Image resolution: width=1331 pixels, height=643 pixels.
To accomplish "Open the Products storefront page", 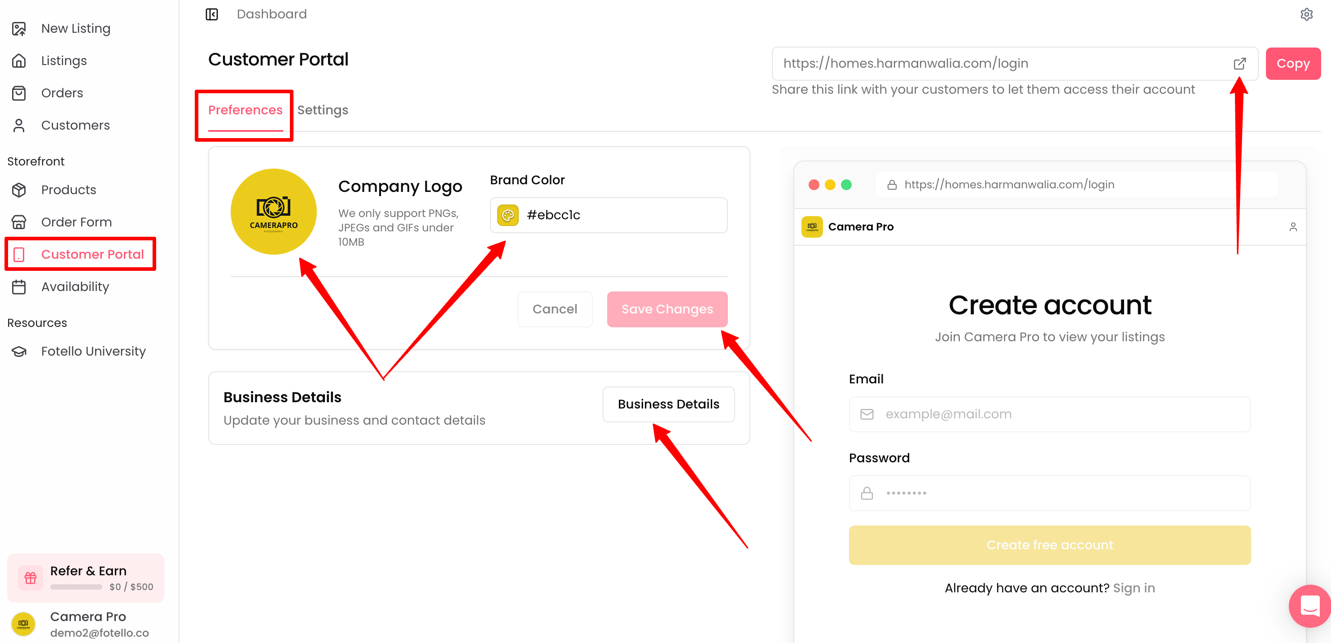I will pyautogui.click(x=68, y=190).
